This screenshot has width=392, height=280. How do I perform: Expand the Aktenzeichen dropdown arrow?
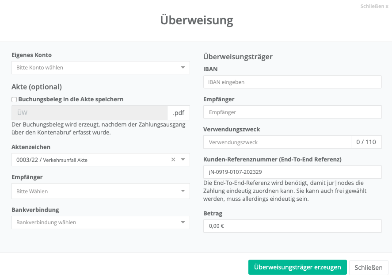(183, 160)
